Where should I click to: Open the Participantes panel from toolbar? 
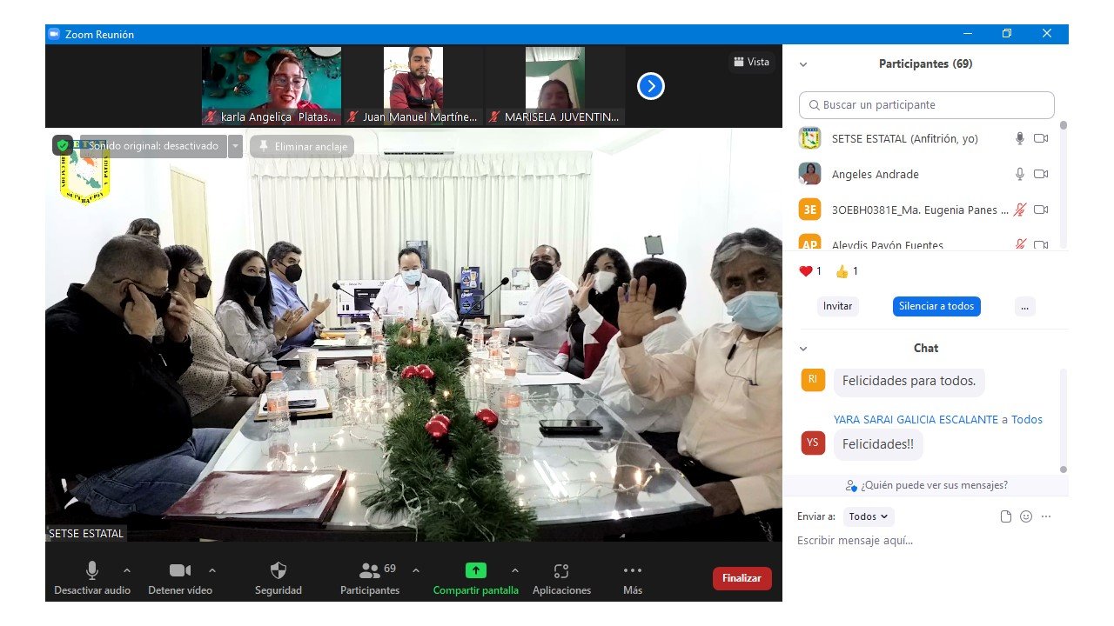point(371,571)
